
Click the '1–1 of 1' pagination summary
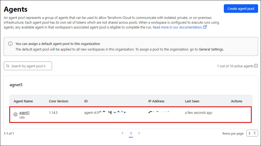tap(9, 134)
